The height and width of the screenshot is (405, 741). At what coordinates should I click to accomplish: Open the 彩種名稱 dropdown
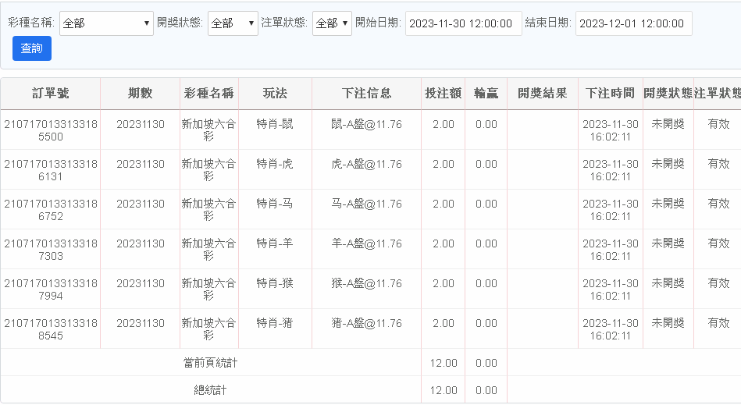(x=106, y=23)
